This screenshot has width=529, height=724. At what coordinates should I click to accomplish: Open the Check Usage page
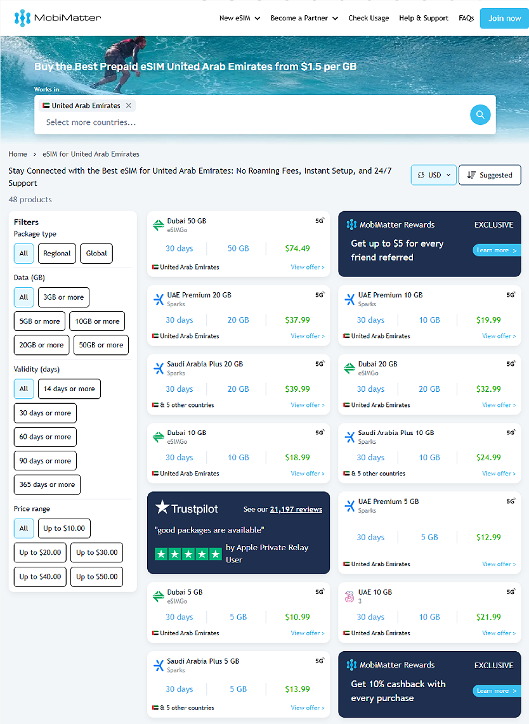[x=369, y=18]
